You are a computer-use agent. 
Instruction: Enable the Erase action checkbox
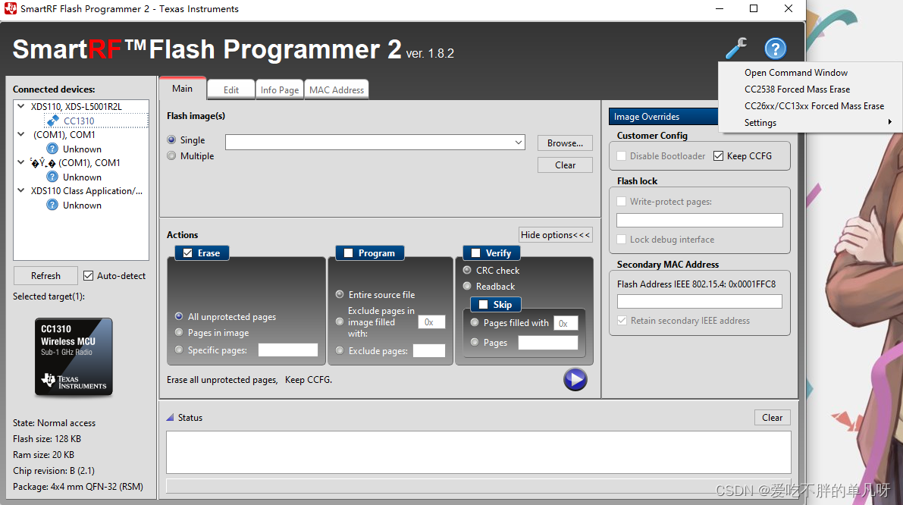click(188, 252)
